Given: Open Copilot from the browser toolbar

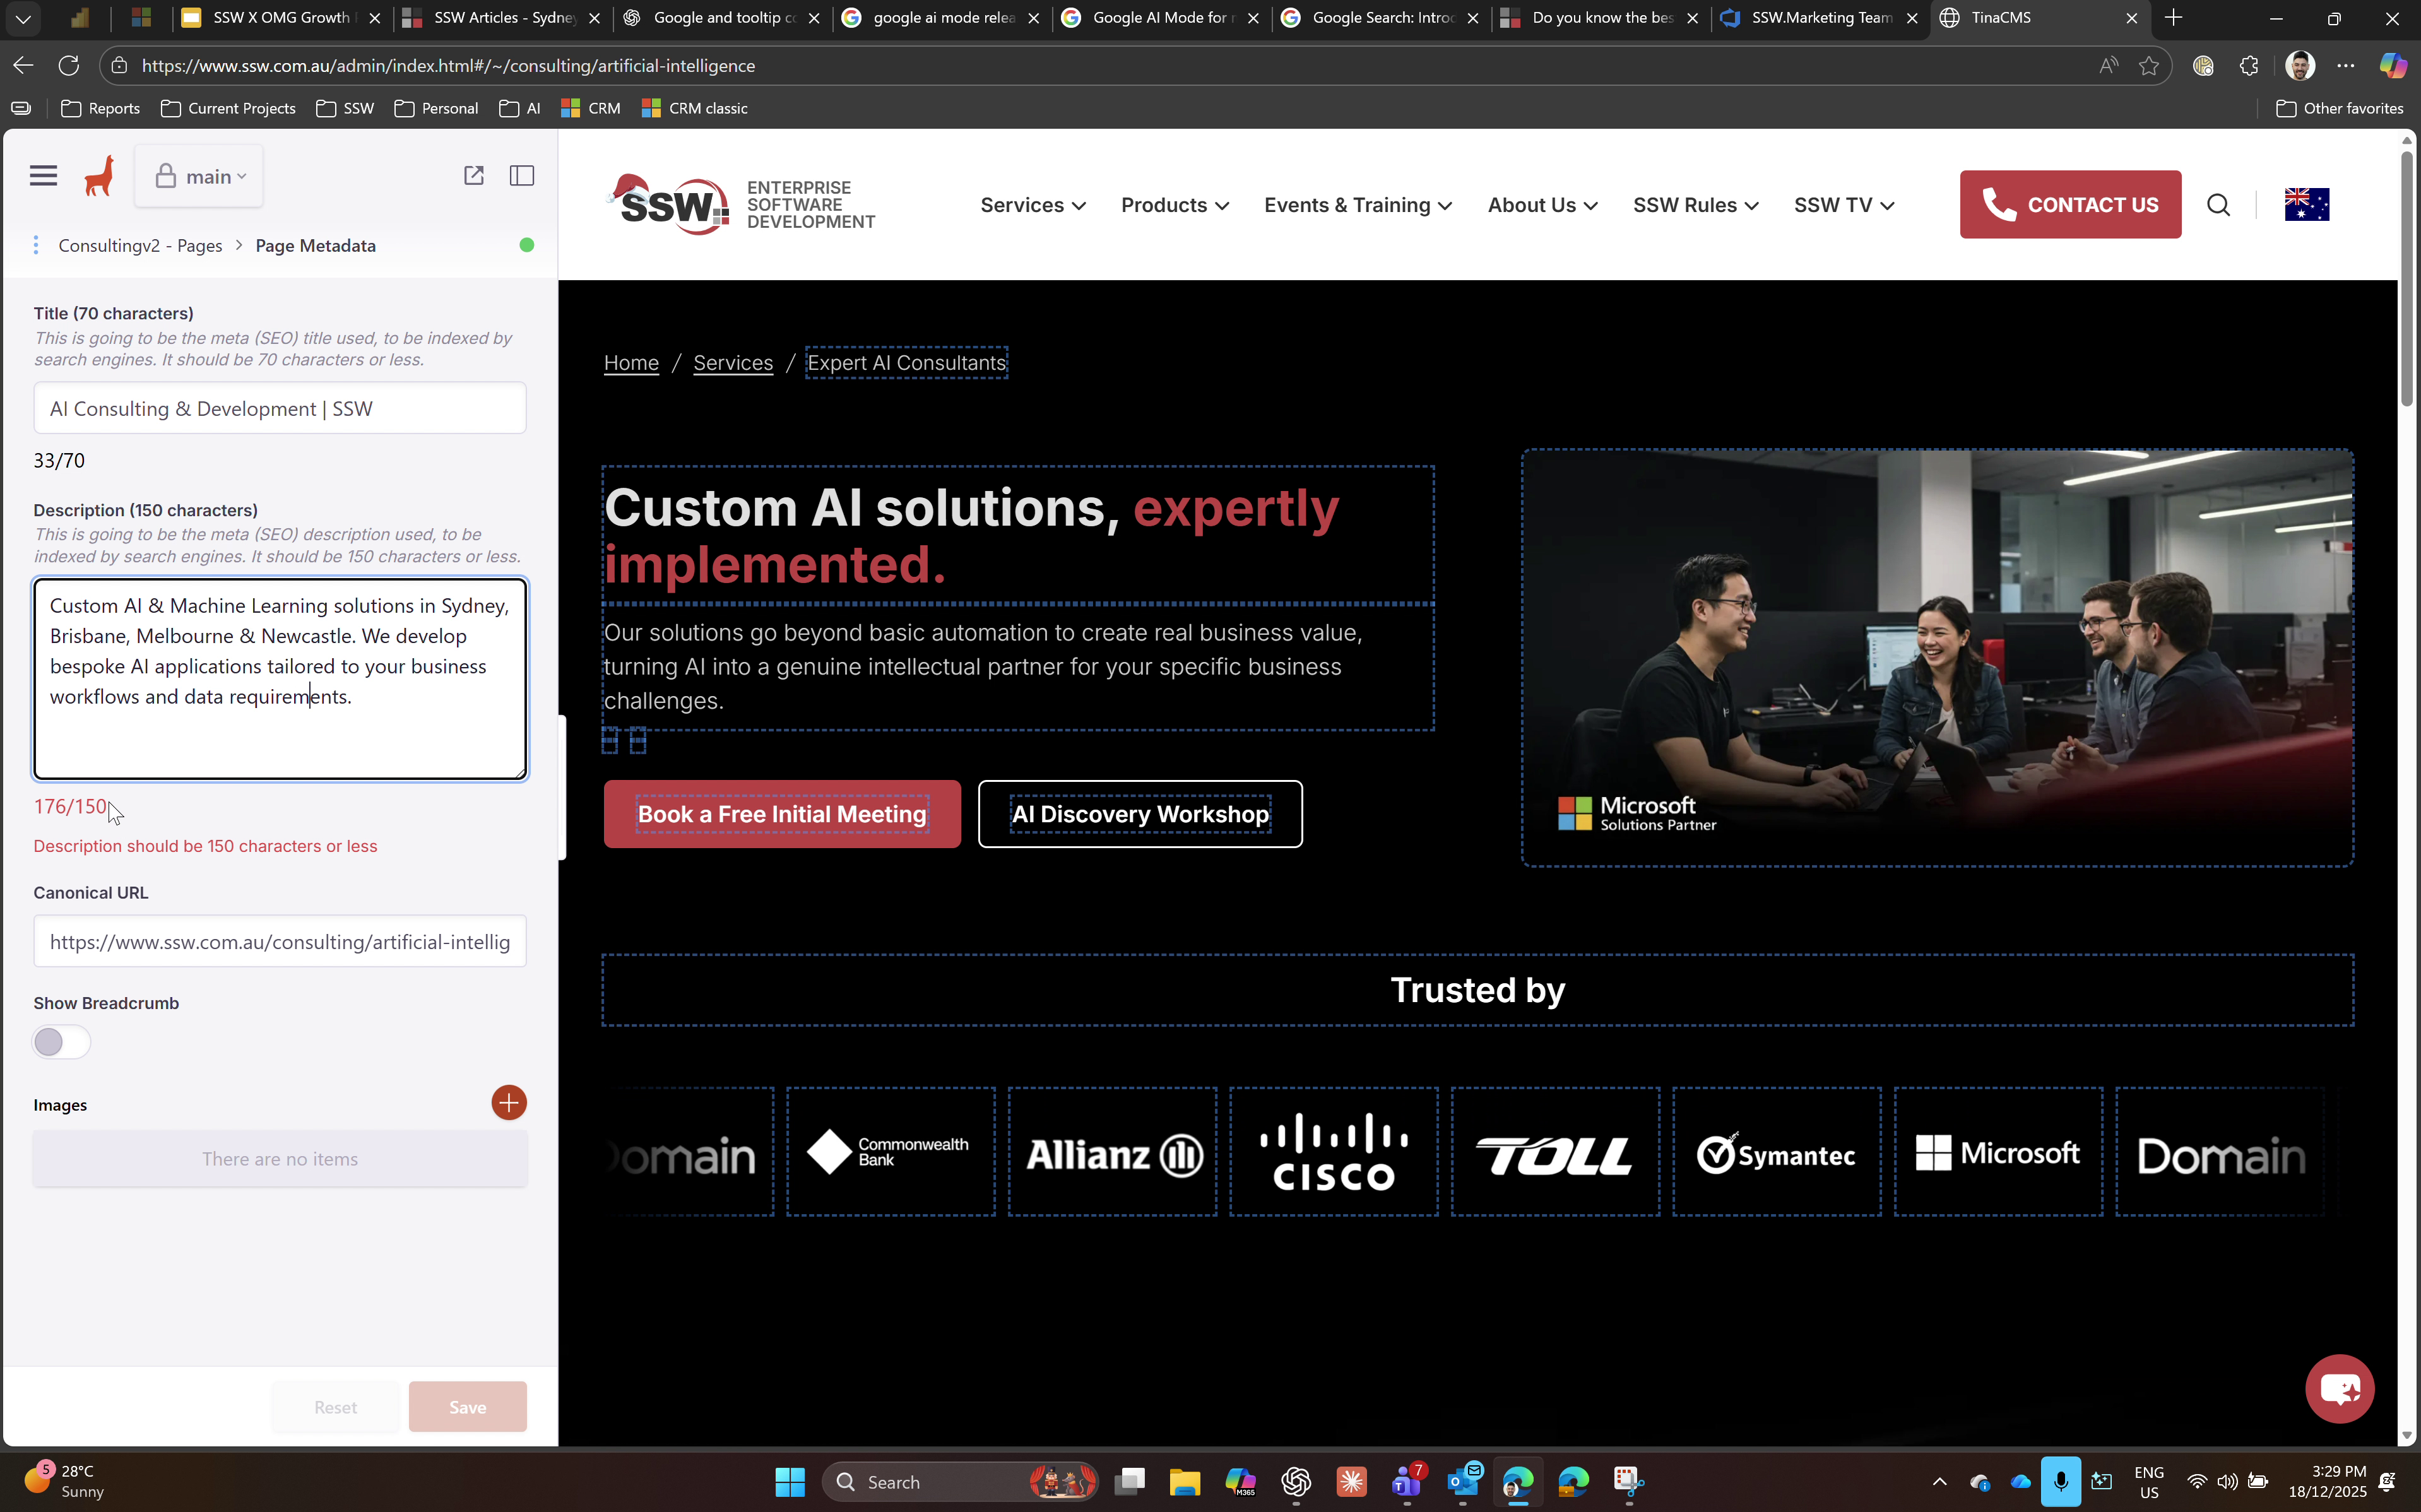Looking at the screenshot, I should (2394, 66).
